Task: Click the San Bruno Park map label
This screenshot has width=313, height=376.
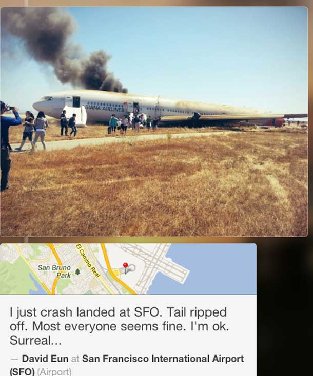Action: (54, 271)
